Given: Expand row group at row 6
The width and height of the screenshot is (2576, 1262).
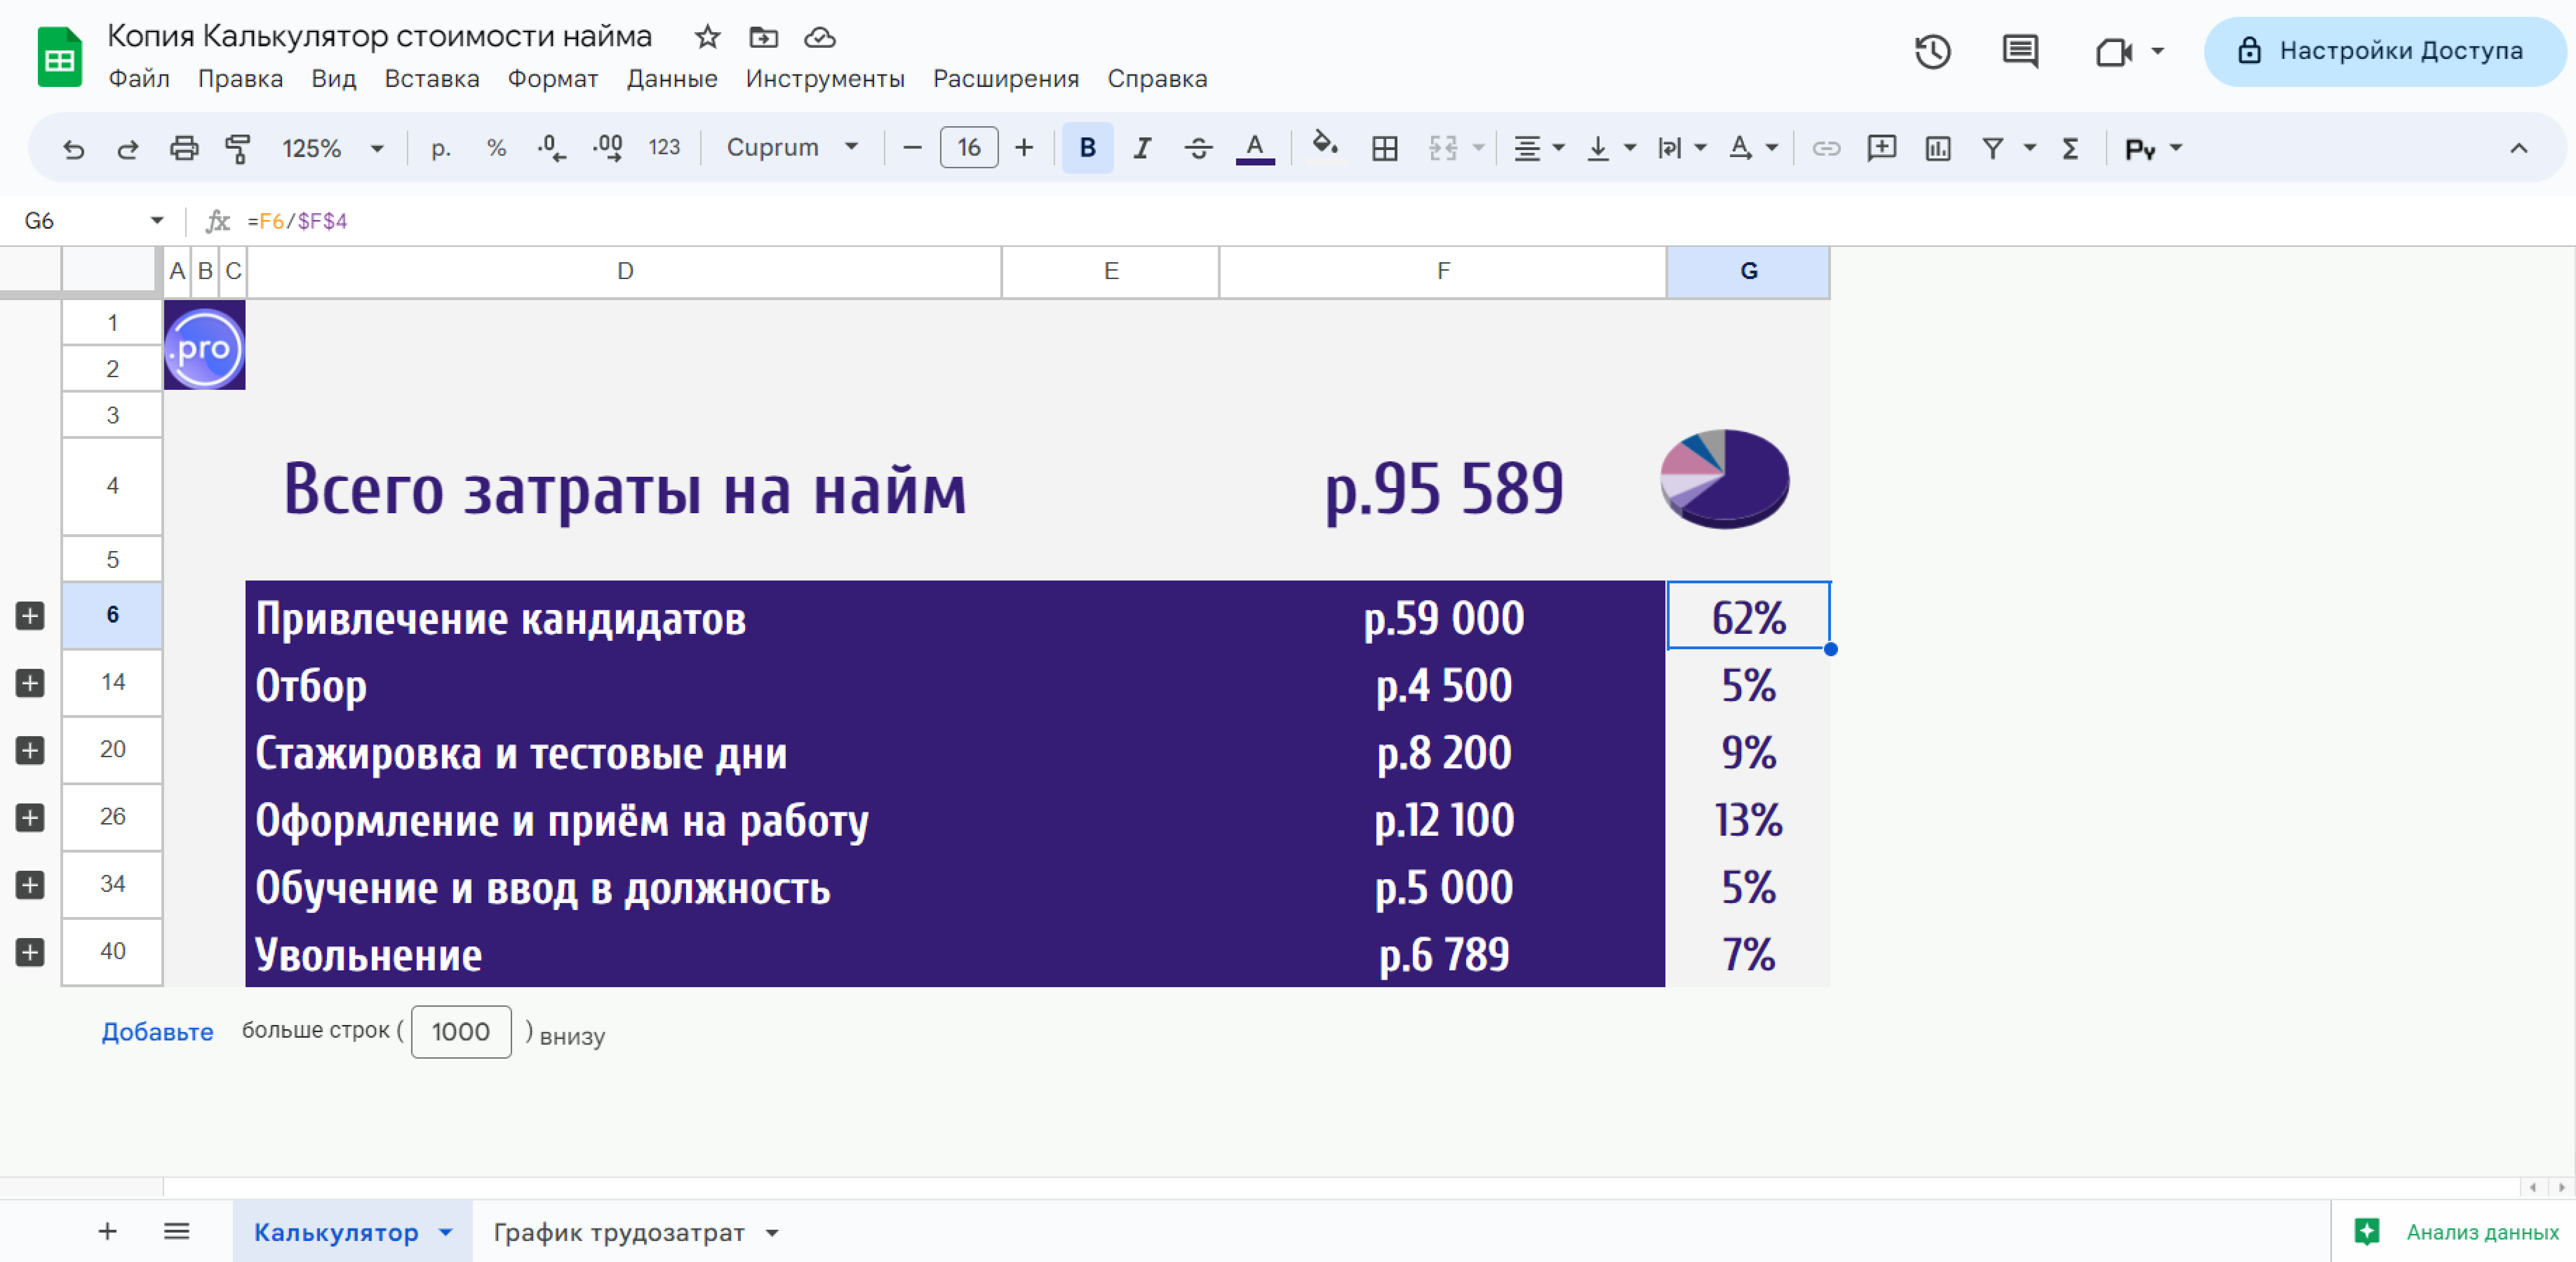Looking at the screenshot, I should click(30, 616).
